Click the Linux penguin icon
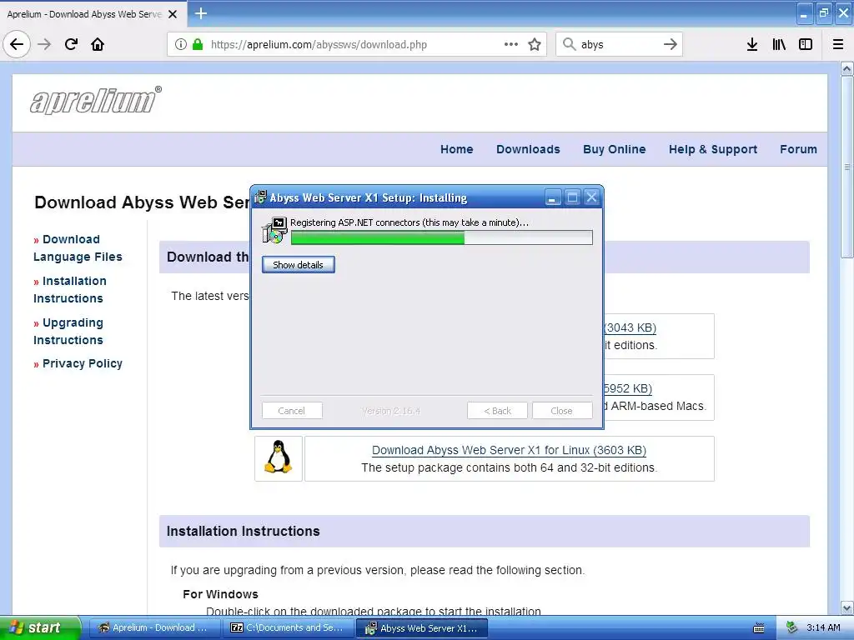The width and height of the screenshot is (854, 640). pos(279,458)
